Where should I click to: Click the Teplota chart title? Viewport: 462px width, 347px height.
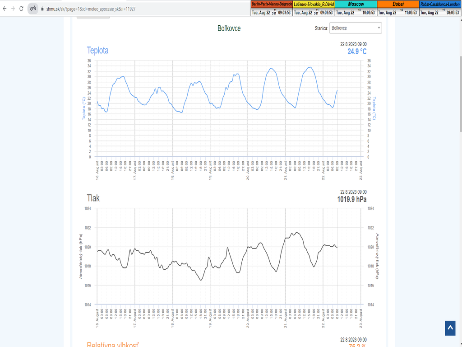[x=97, y=51]
